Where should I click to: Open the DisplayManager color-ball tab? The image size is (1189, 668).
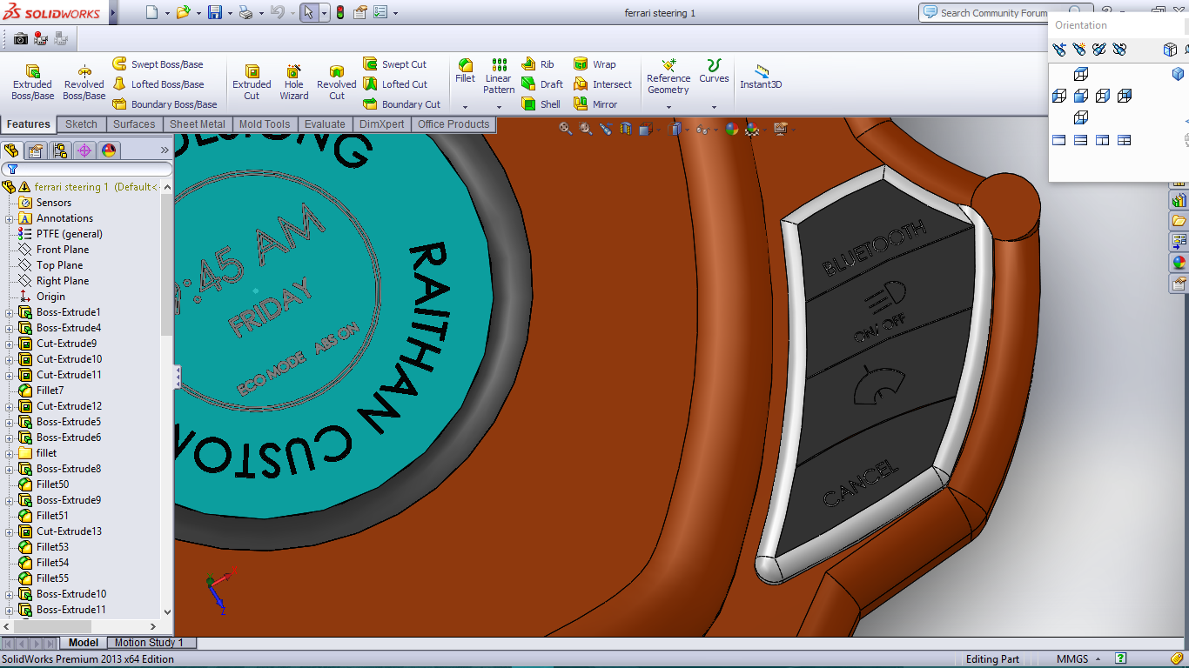109,150
